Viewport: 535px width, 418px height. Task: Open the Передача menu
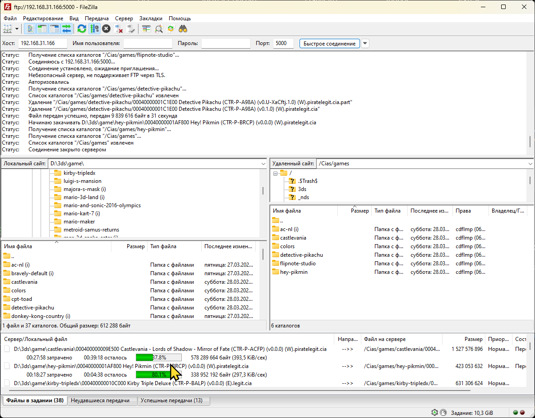[x=97, y=18]
